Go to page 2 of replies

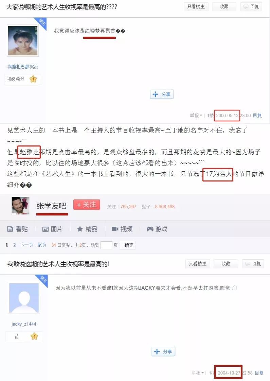[x=14, y=245]
